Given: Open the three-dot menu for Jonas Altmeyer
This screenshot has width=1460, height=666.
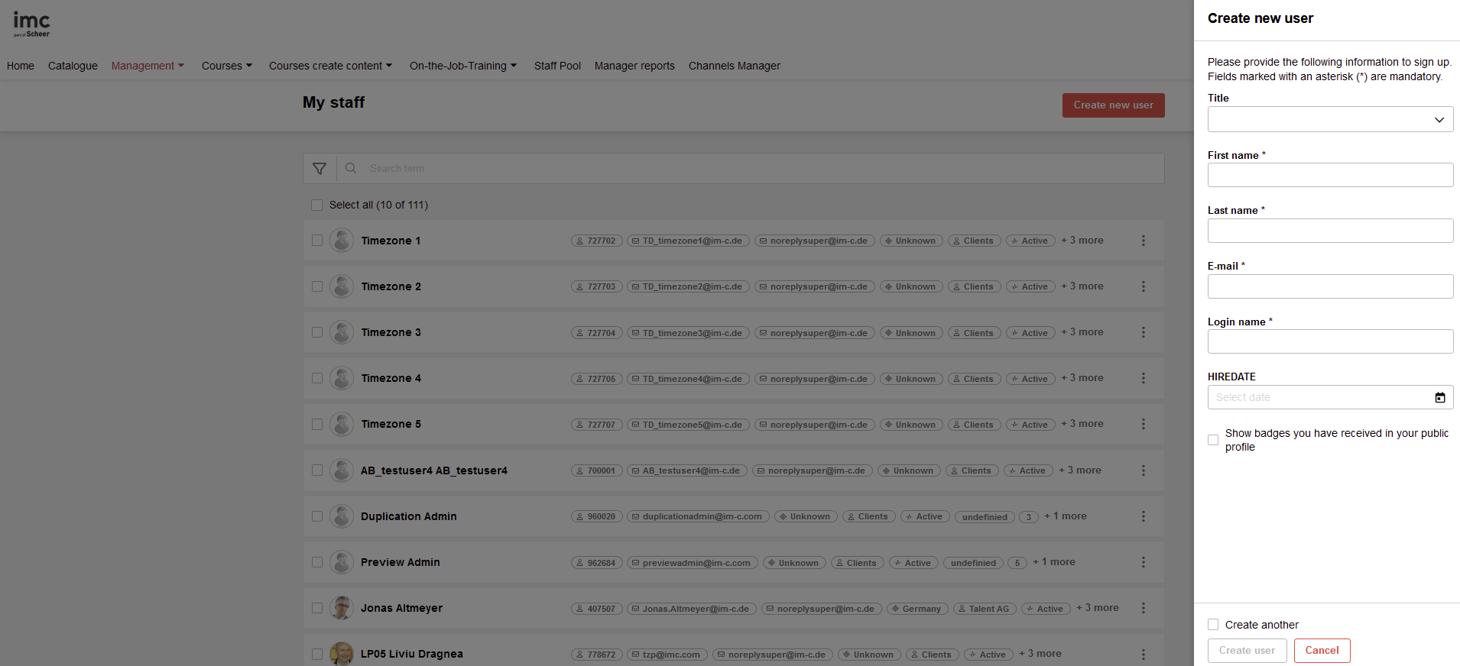Looking at the screenshot, I should (x=1143, y=608).
